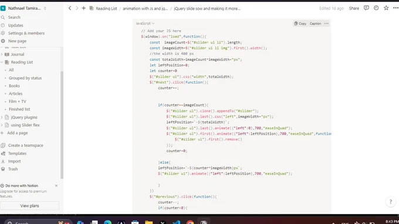Open the Search item in sidebar
This screenshot has height=224, width=399.
click(14, 17)
